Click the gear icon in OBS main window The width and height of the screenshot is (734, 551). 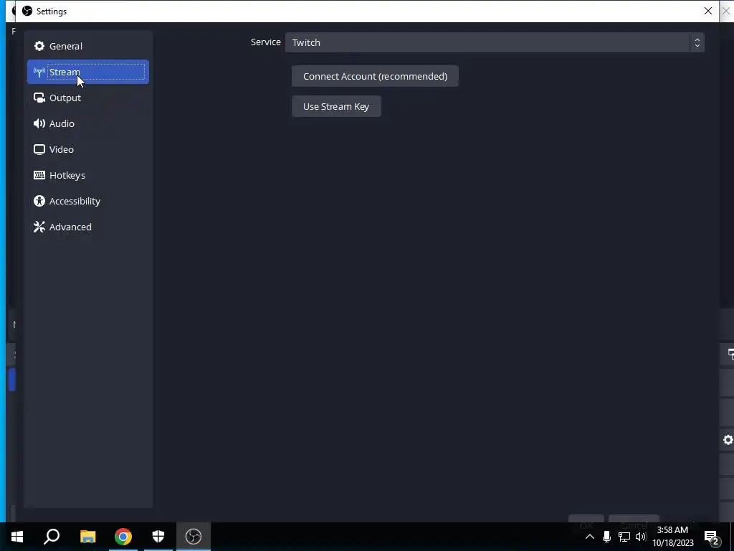[728, 440]
